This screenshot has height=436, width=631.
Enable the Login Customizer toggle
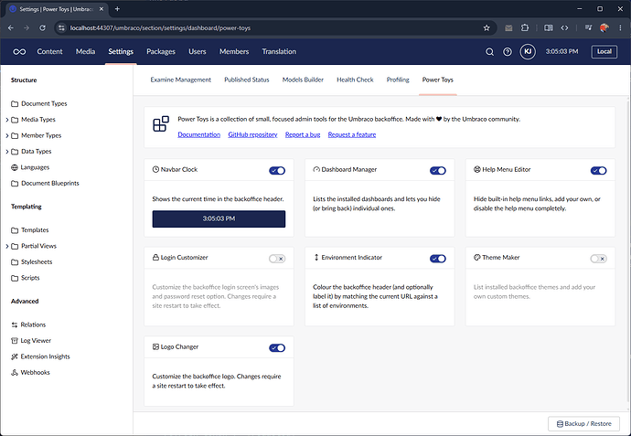point(277,259)
